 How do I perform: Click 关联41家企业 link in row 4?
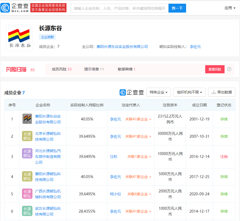tap(138, 177)
